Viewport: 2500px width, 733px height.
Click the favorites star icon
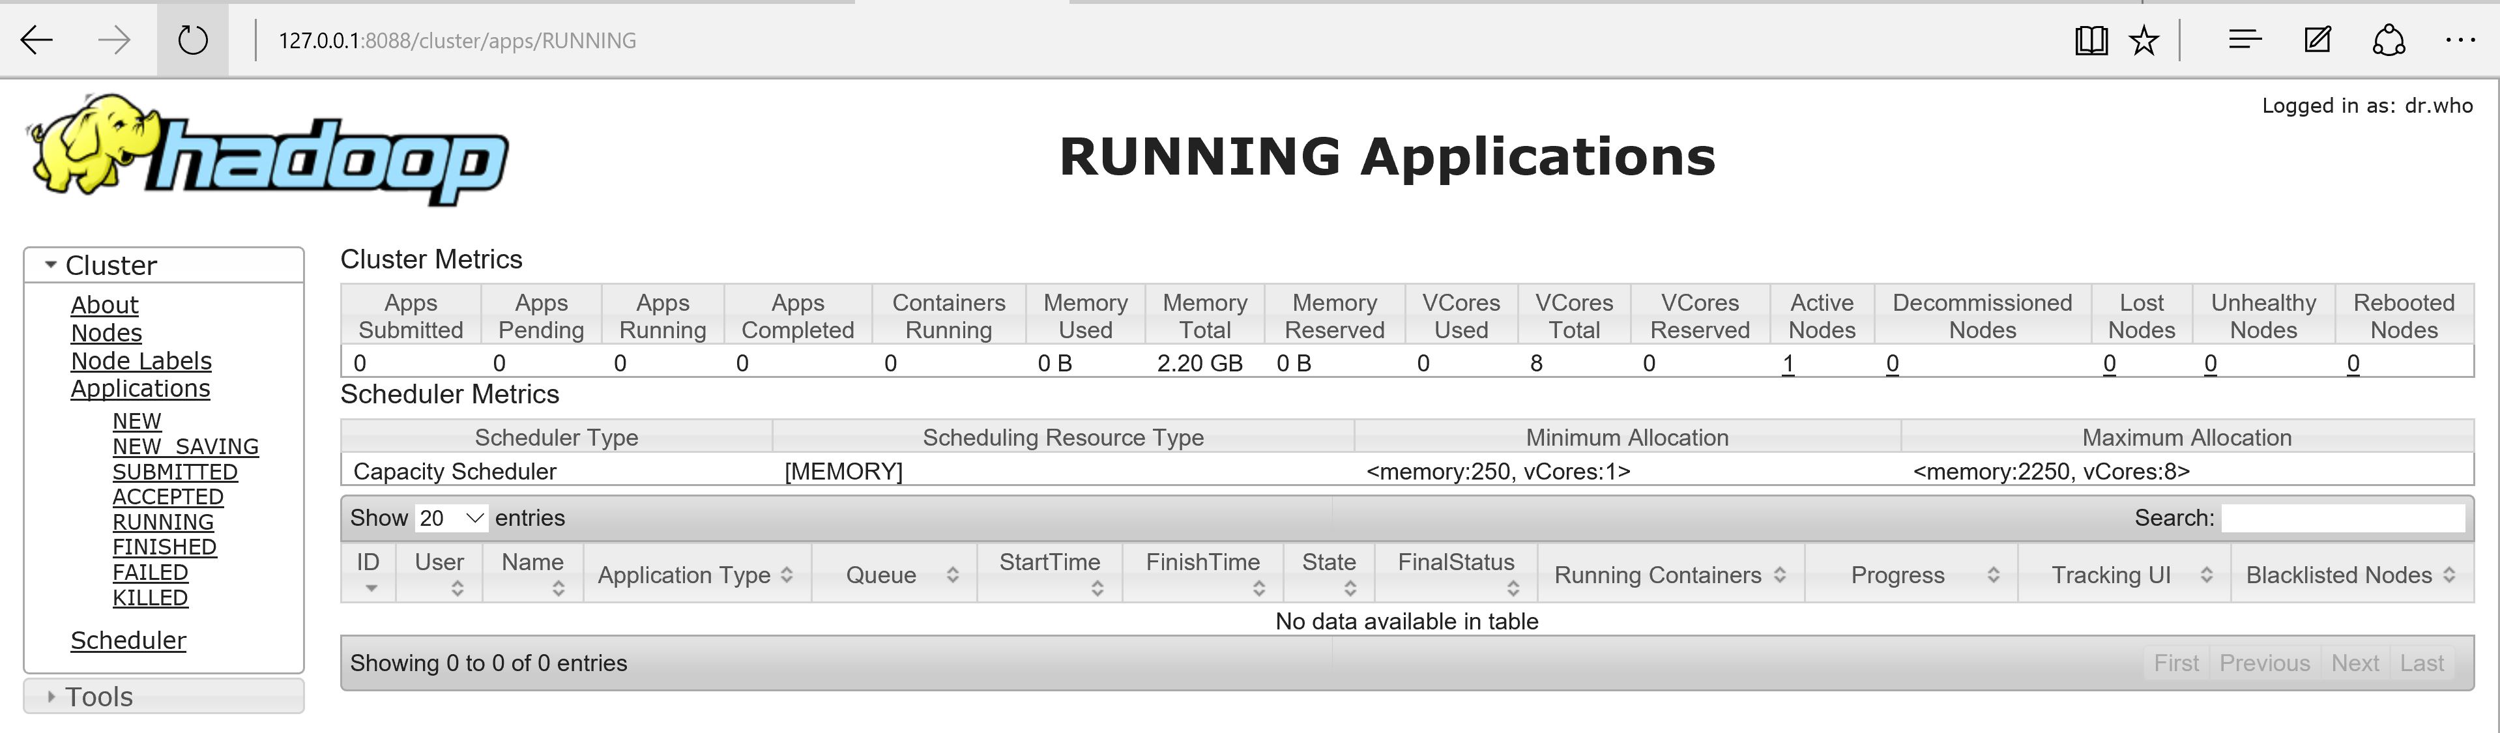pos(2143,40)
